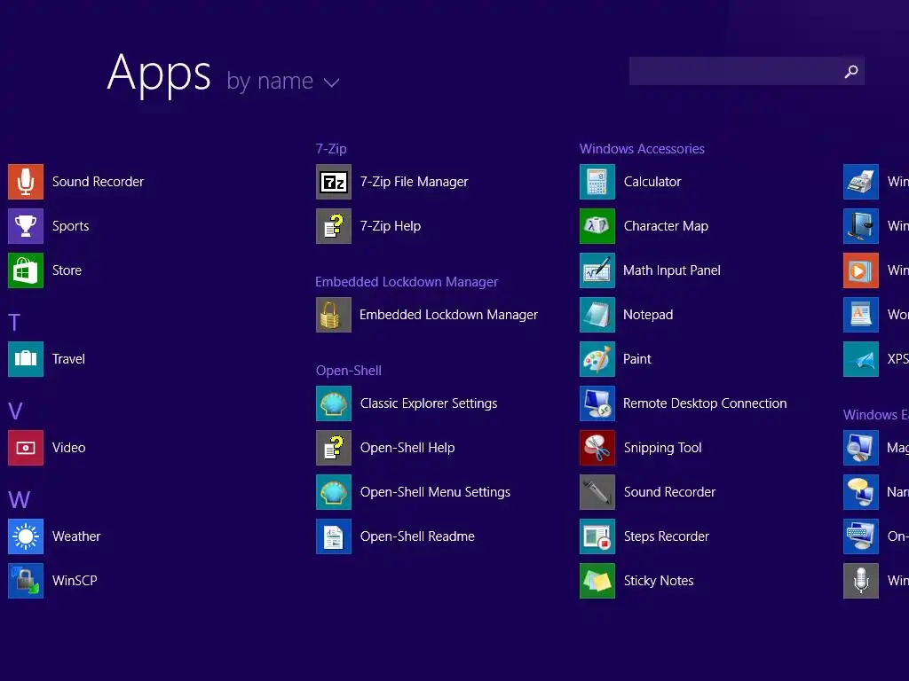The height and width of the screenshot is (681, 909).
Task: Open the Character Map icon
Action: click(x=597, y=226)
